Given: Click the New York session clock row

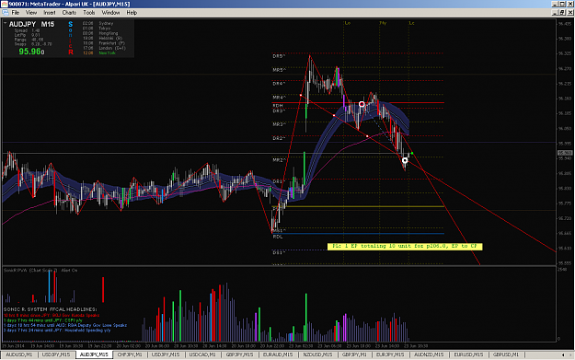Looking at the screenshot, I should [x=99, y=52].
